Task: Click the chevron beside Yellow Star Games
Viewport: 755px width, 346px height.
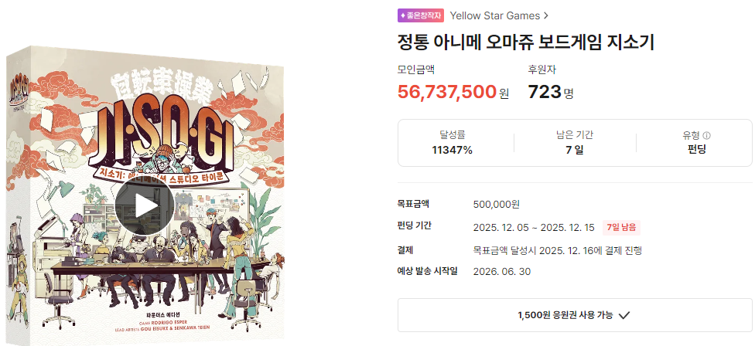Action: coord(547,15)
